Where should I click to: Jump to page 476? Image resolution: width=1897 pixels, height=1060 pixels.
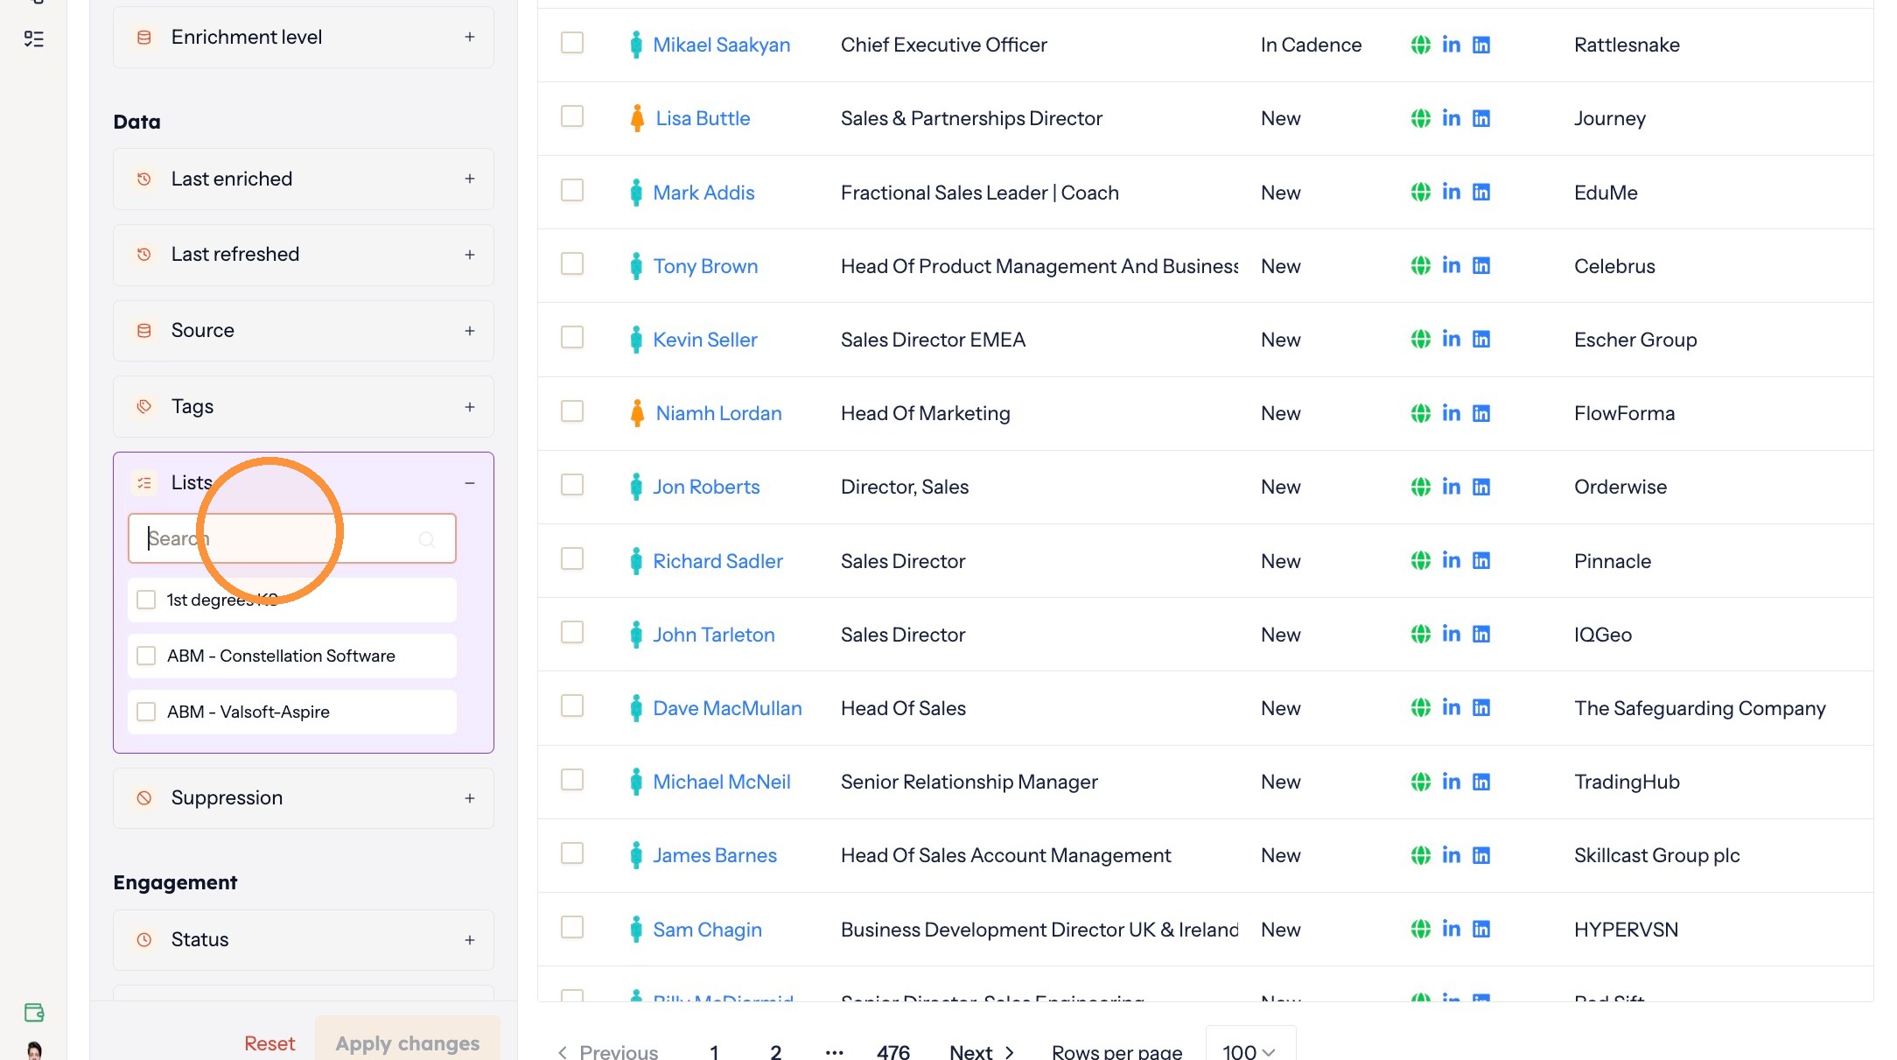(x=892, y=1052)
